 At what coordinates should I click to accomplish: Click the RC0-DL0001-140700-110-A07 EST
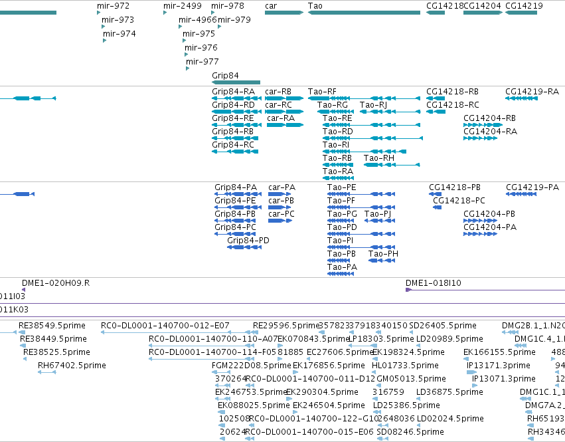pos(201,346)
